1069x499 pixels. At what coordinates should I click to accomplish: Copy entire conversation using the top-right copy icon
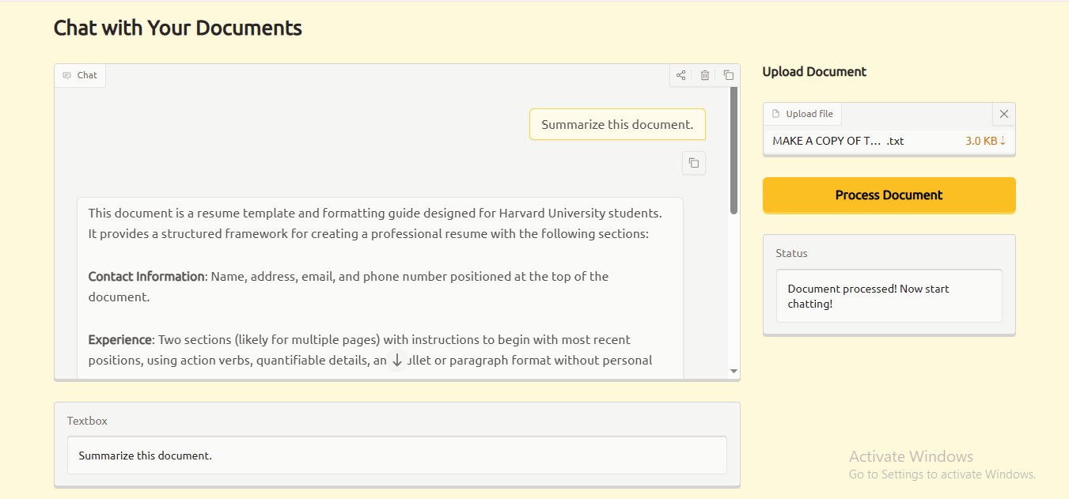[728, 75]
